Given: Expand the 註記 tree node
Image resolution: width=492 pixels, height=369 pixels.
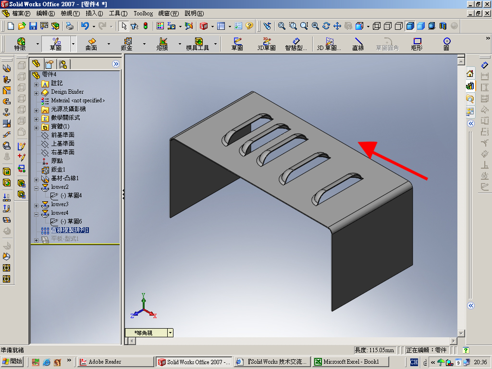Looking at the screenshot, I should 36,85.
